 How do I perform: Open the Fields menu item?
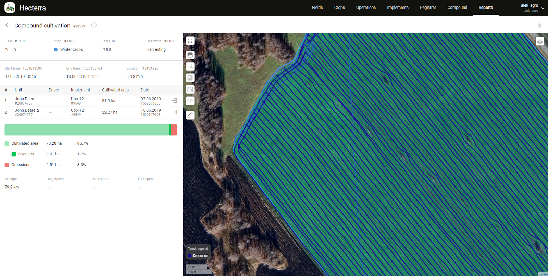pyautogui.click(x=317, y=8)
